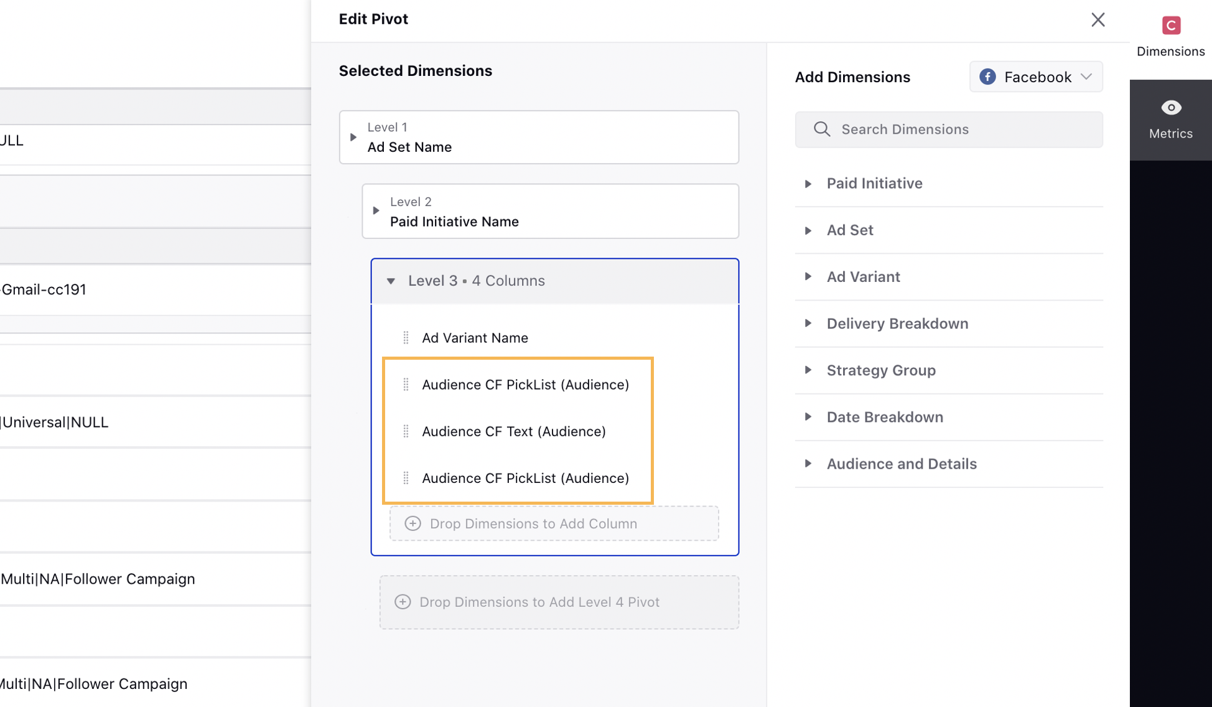The height and width of the screenshot is (707, 1212).
Task: Click the Date Breakdown dimension category
Action: (x=885, y=416)
